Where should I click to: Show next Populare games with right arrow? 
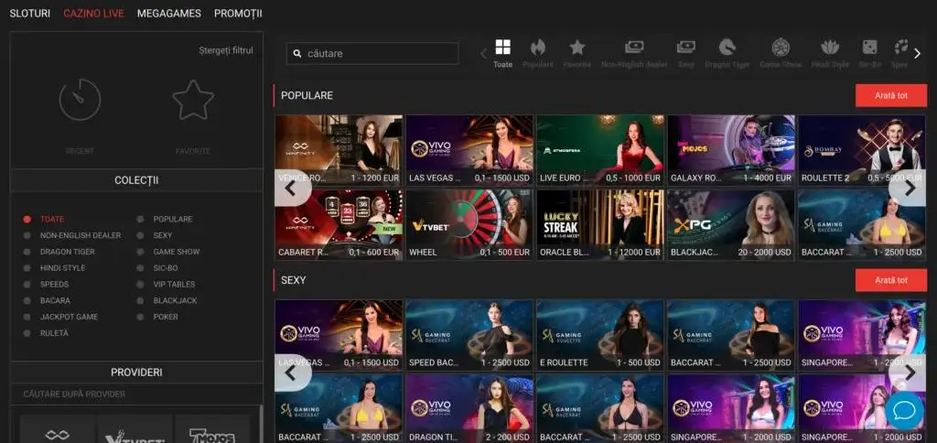point(909,188)
